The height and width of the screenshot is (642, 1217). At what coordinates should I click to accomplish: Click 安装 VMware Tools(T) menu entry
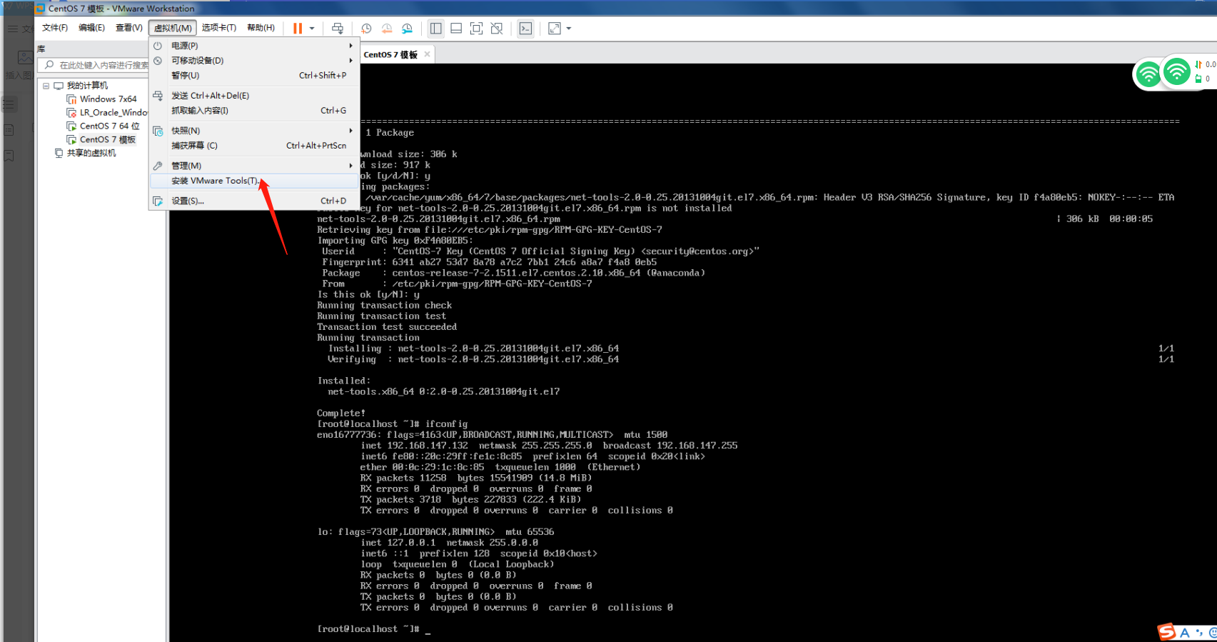pos(253,181)
